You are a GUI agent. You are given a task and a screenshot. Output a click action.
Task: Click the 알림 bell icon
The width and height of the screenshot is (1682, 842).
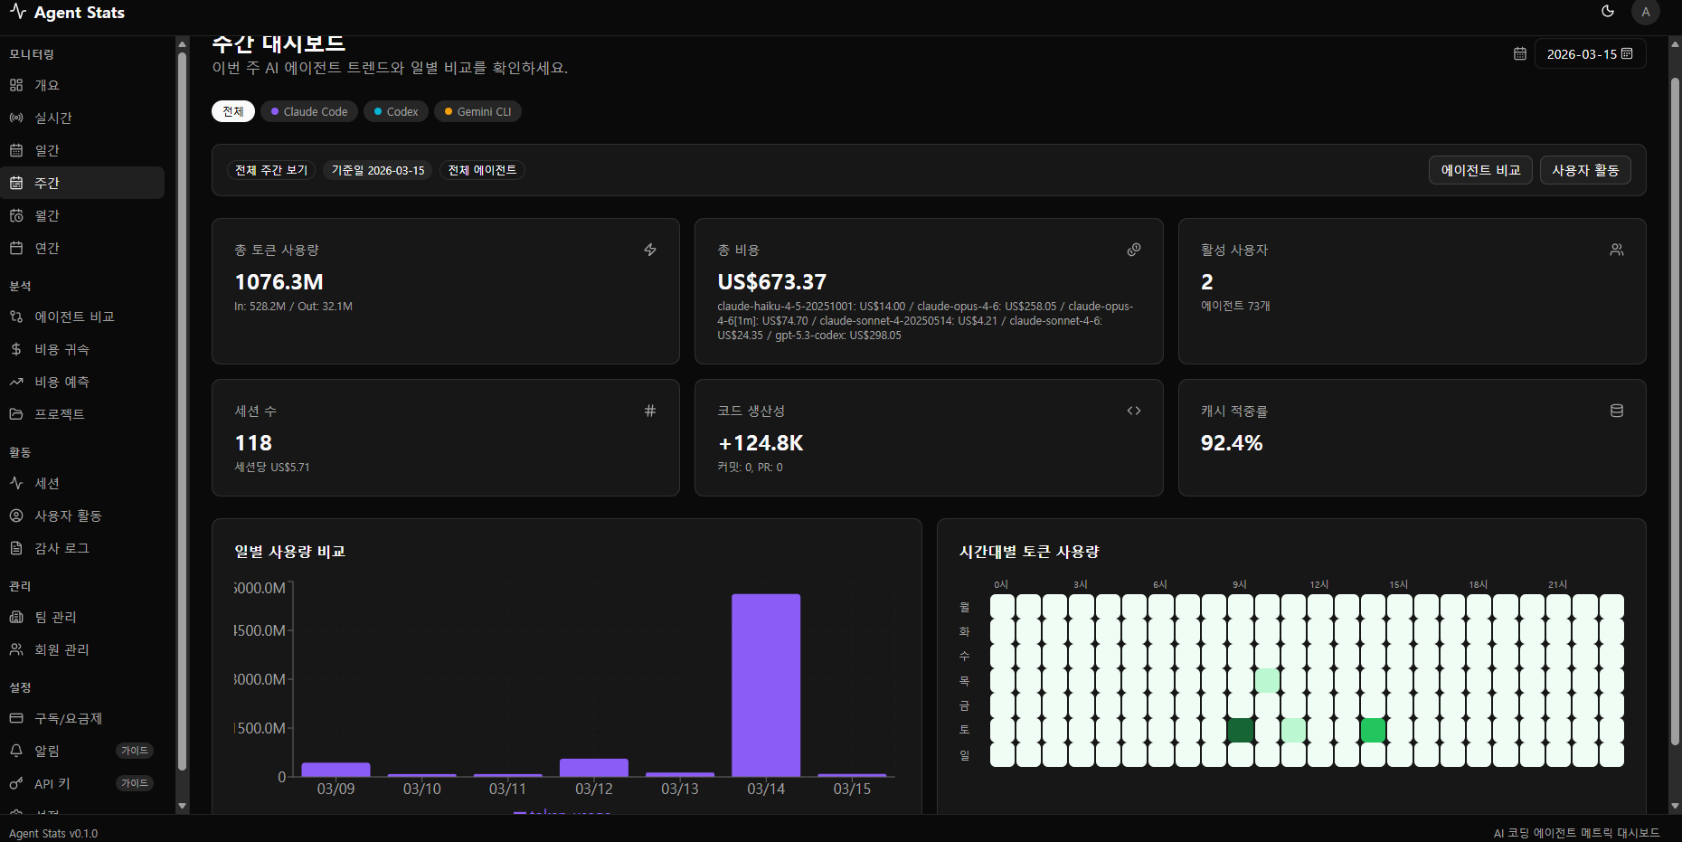(x=16, y=751)
